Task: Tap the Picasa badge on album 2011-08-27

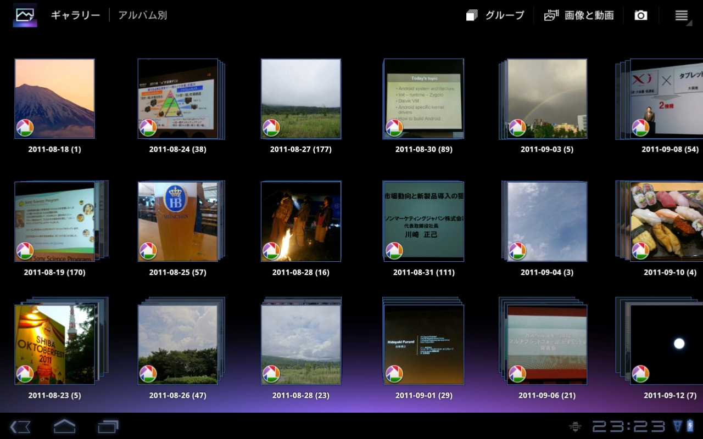Action: 271,127
